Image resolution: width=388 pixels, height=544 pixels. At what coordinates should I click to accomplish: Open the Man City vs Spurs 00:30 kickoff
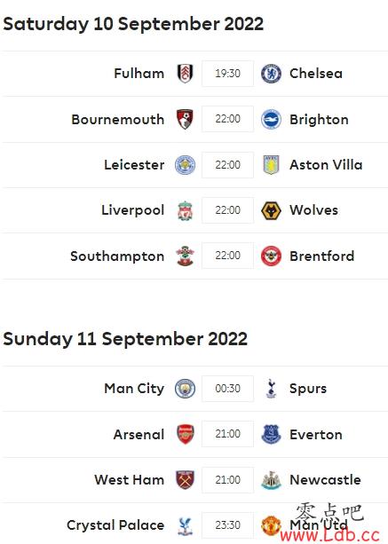(x=227, y=389)
